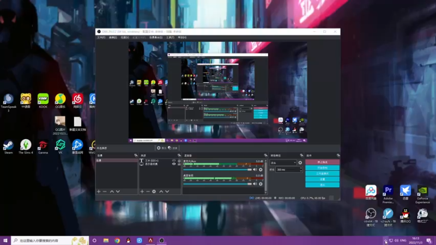Pop out the Scene Transitions dock panel
Viewport: 436px width, 245px height.
click(301, 156)
